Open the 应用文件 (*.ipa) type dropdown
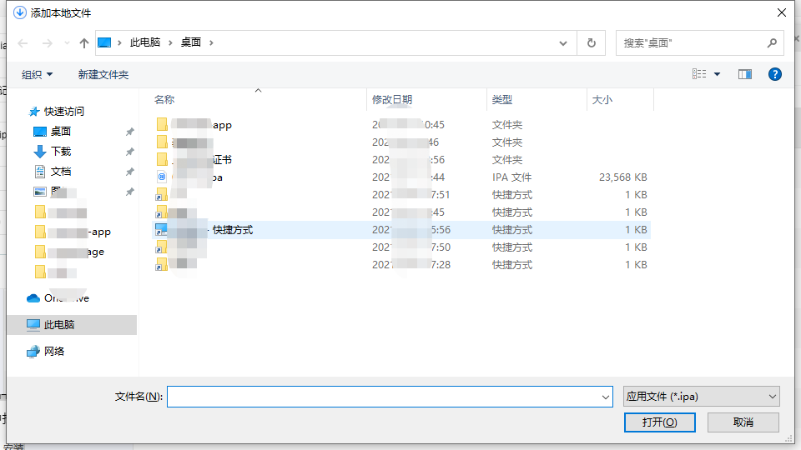The height and width of the screenshot is (450, 801). tap(702, 397)
